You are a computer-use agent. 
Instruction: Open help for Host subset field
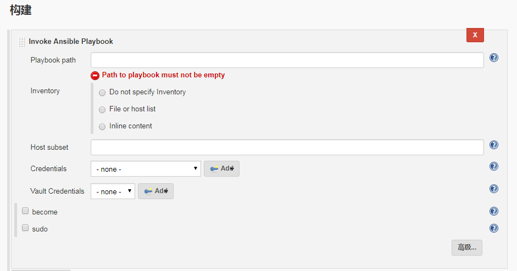[x=493, y=145]
